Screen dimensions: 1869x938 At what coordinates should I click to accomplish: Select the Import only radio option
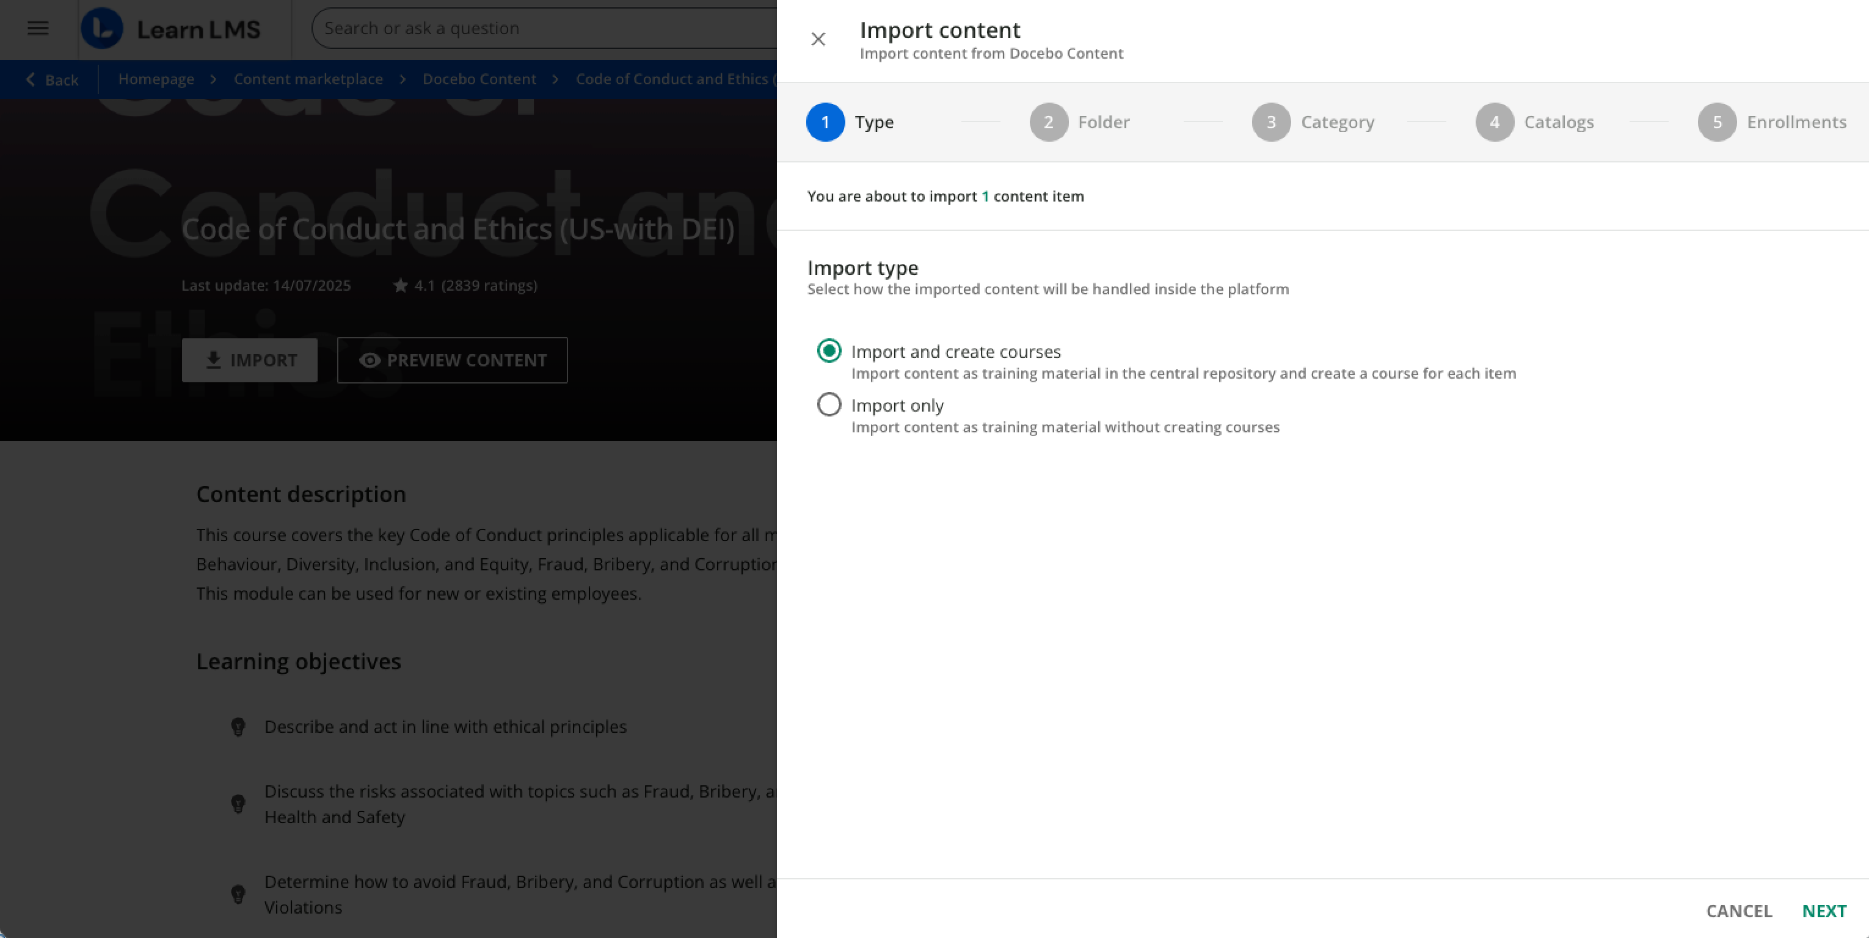click(x=829, y=405)
